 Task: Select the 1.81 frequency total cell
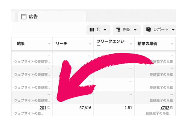click(x=128, y=108)
